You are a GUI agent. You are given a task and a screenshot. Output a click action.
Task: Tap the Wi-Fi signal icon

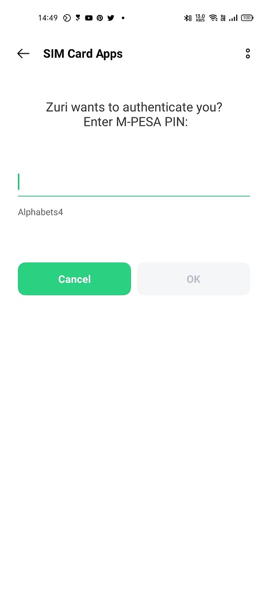[x=213, y=18]
